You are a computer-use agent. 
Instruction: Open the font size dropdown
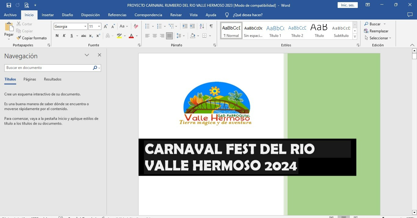99,27
